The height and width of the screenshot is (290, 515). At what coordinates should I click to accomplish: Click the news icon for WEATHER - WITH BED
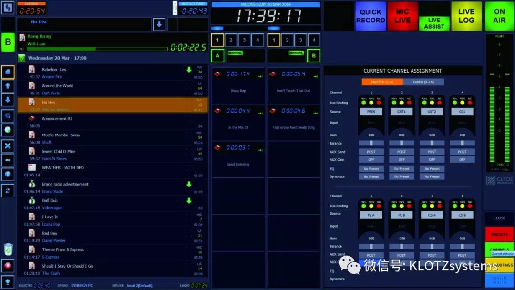tap(32, 167)
